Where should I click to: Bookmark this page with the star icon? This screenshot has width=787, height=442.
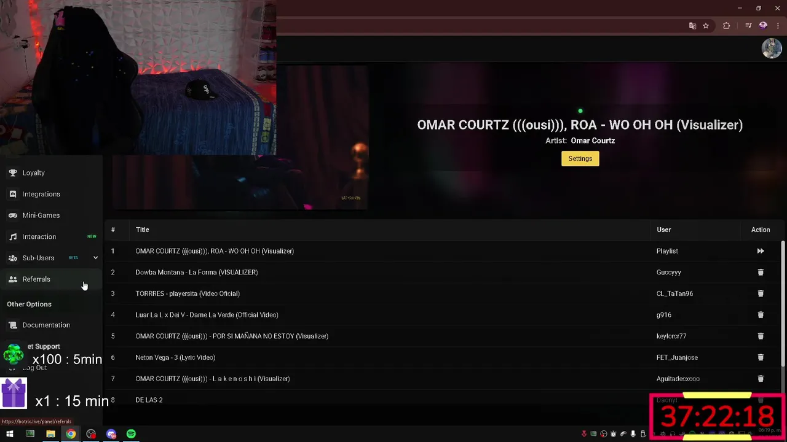coord(706,26)
